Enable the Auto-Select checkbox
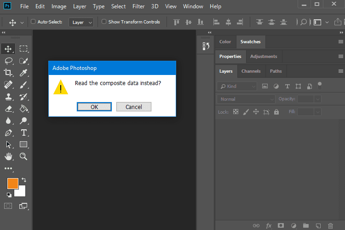Viewport: 345px width, 230px height. point(33,22)
